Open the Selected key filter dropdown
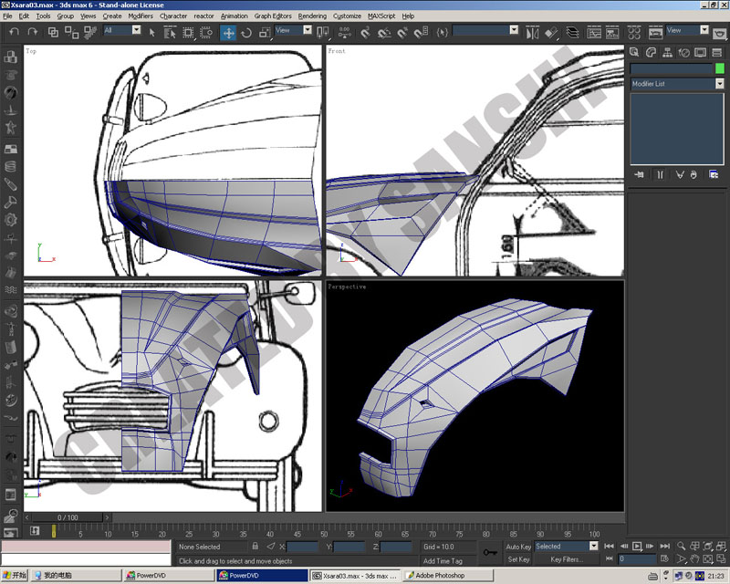The width and height of the screenshot is (730, 584). 566,547
